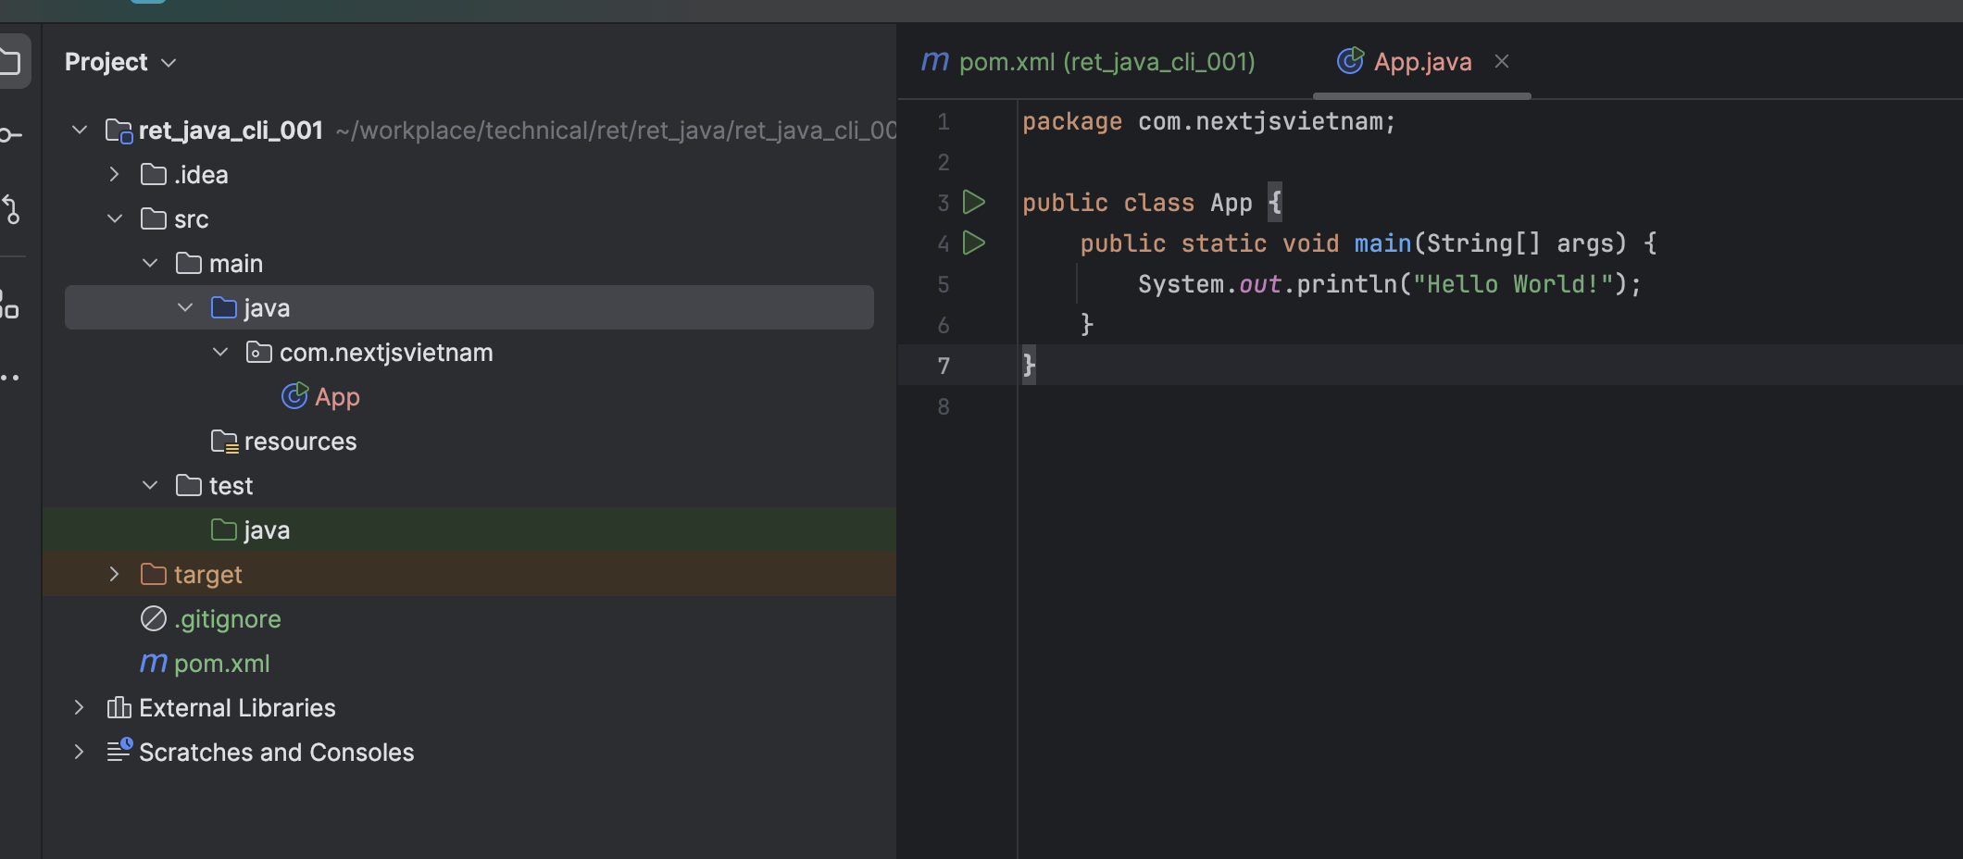Show more tool windows ellipsis
The image size is (1963, 859).
coord(9,378)
